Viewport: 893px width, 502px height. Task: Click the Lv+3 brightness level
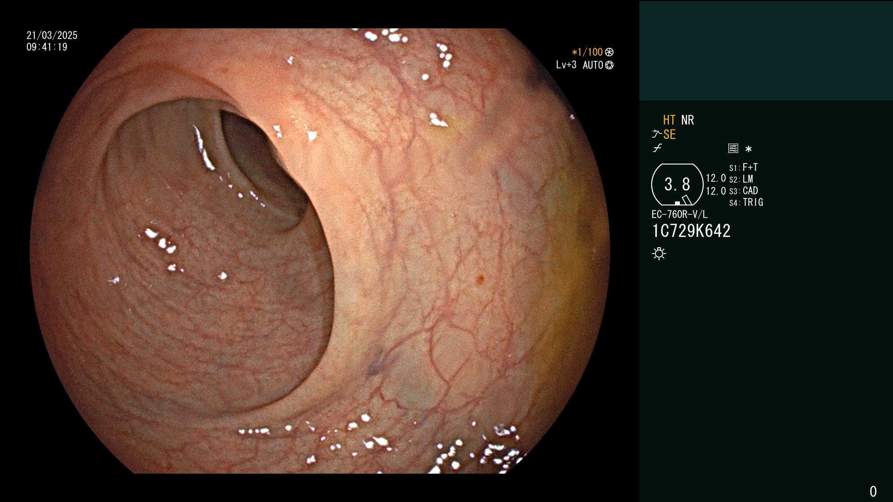[x=566, y=65]
